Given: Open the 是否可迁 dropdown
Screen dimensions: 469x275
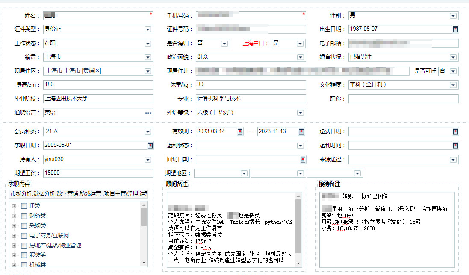Looking at the screenshot, I should click(453, 71).
